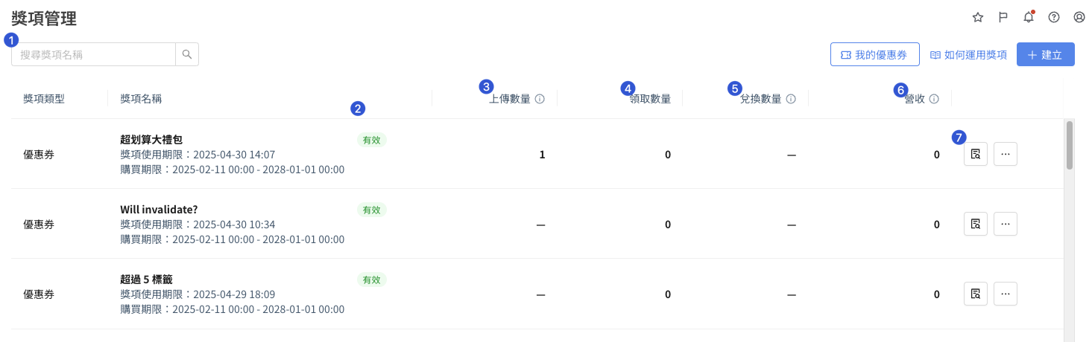Click the vertical scrollbar thumb of table

1070,145
